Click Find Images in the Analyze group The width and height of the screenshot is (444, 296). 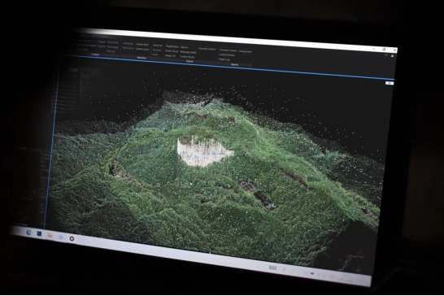113,47
